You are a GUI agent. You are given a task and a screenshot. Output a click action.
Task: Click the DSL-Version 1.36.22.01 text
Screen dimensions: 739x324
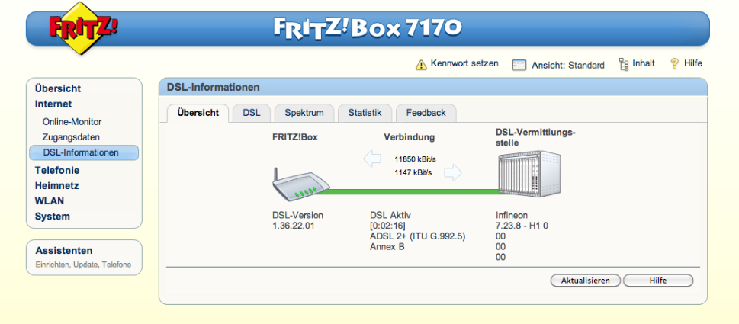click(x=298, y=220)
